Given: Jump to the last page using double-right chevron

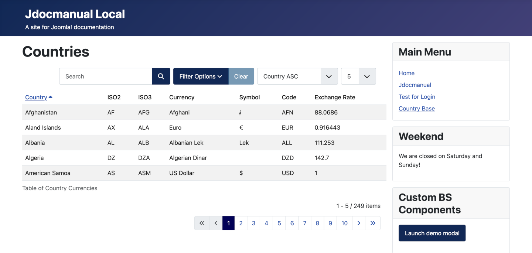Looking at the screenshot, I should pyautogui.click(x=372, y=223).
